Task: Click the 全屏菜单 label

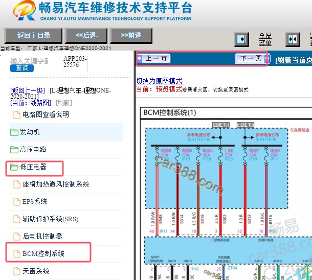Action: (x=265, y=39)
